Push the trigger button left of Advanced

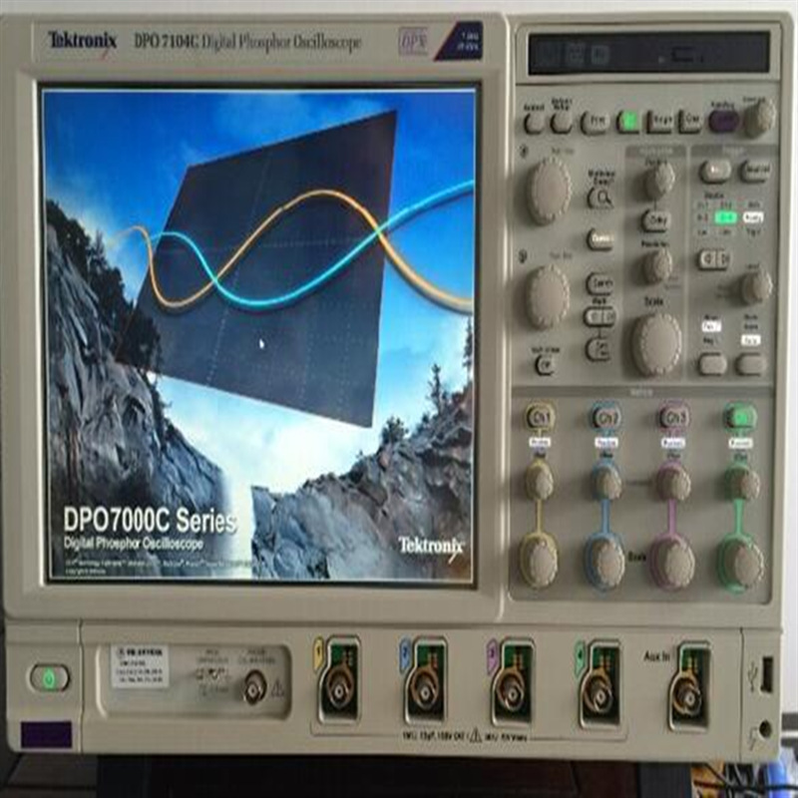pyautogui.click(x=715, y=171)
